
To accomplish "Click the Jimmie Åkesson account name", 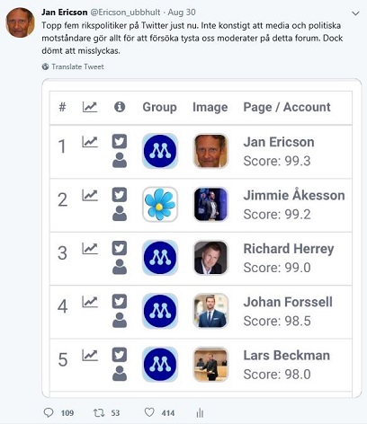I will tap(294, 195).
